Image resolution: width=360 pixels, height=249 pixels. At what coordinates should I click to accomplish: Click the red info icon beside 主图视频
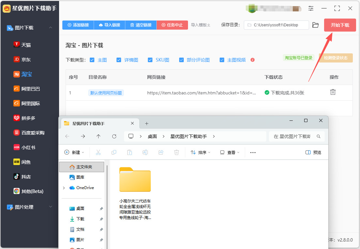253,60
